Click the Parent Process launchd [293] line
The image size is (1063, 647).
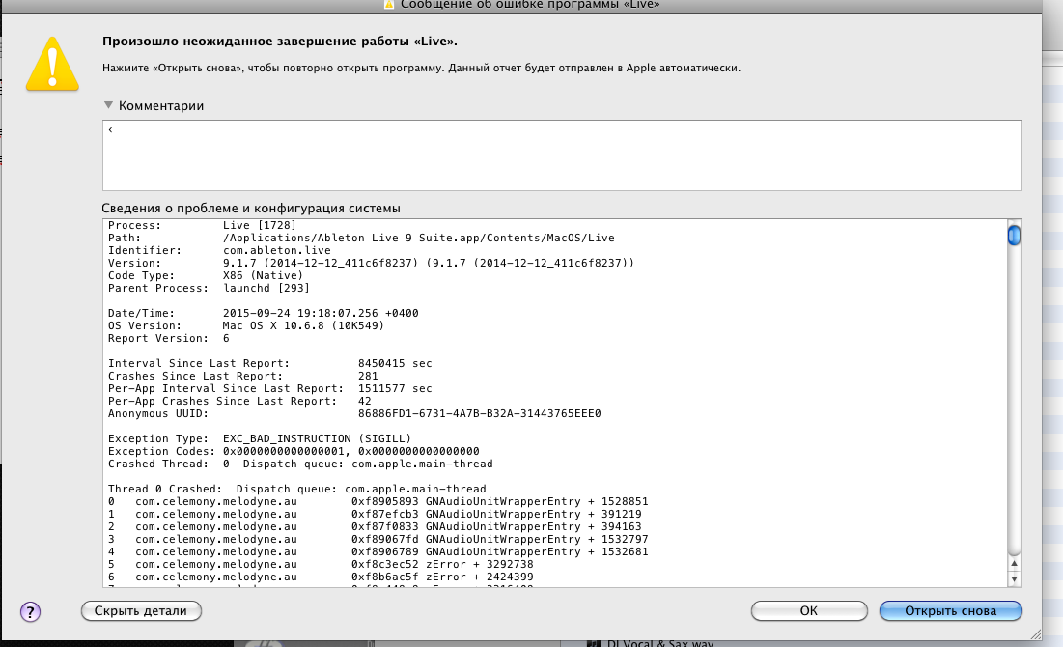pos(209,288)
